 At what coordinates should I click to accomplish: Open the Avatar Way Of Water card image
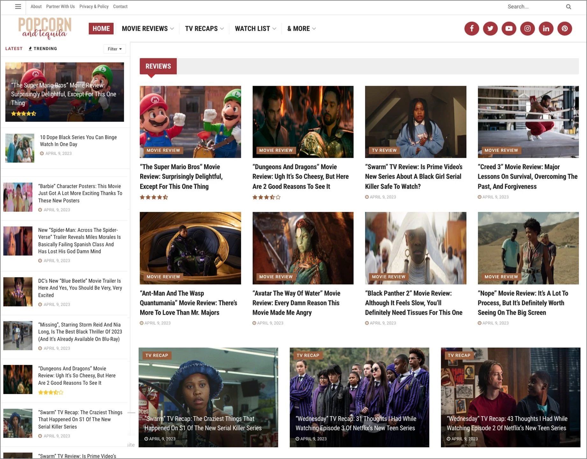(303, 248)
